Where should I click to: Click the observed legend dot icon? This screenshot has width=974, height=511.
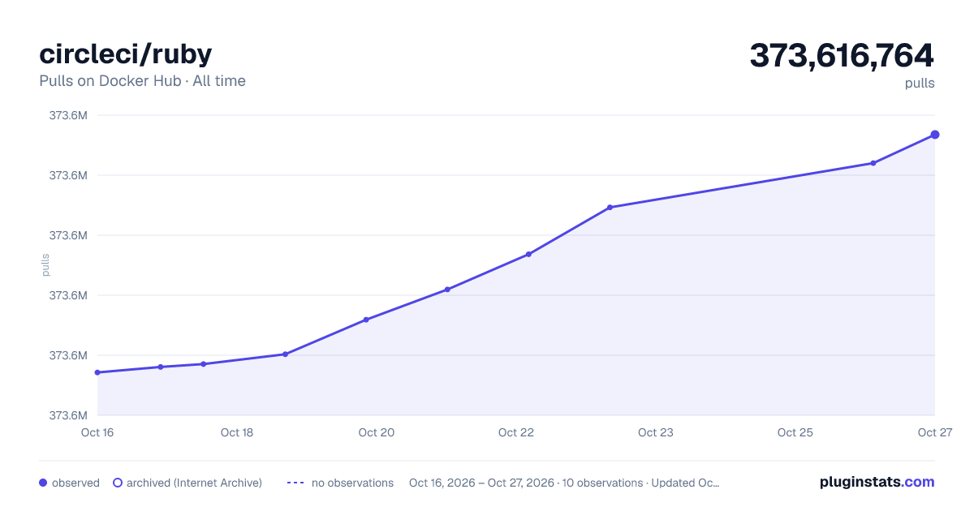[43, 483]
